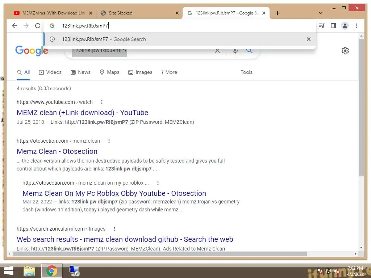Click the Google logo
This screenshot has width=371, height=278.
pos(32,51)
